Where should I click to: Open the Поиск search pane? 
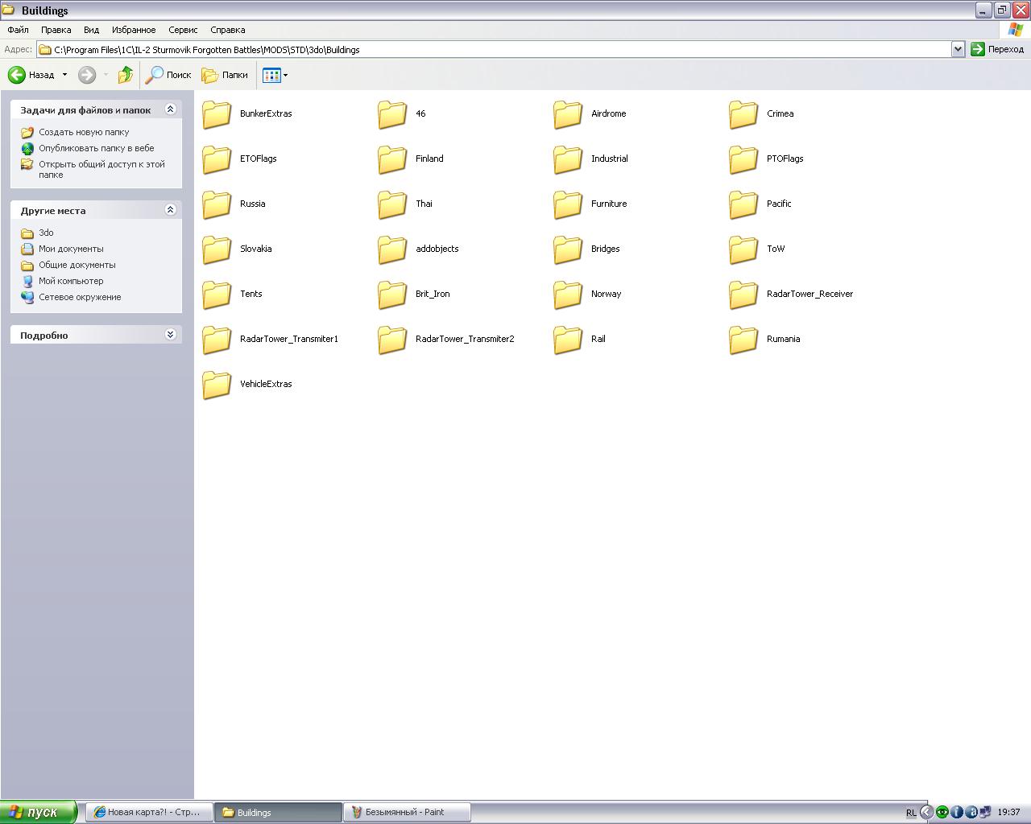pyautogui.click(x=168, y=75)
